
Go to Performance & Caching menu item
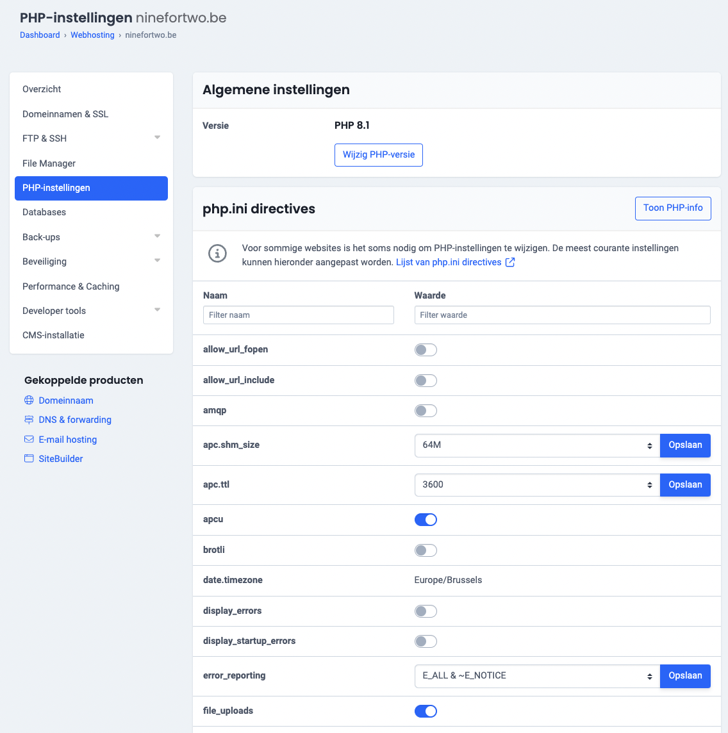click(70, 286)
